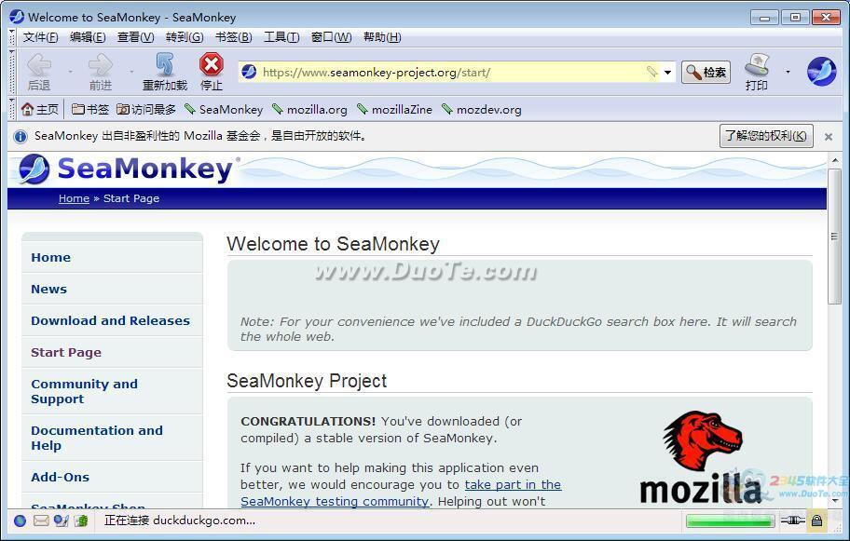Follow the 'take part in the' testing community link
850x541 pixels.
point(513,485)
